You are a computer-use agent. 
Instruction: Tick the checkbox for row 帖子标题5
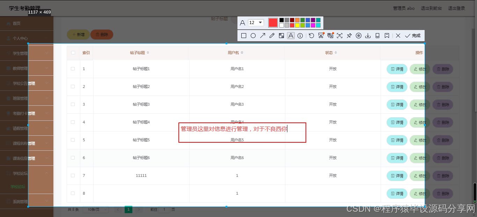click(x=73, y=140)
